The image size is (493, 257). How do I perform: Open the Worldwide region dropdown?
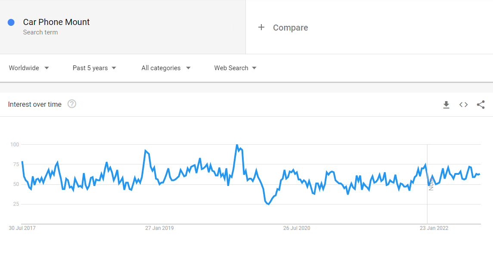tap(29, 68)
